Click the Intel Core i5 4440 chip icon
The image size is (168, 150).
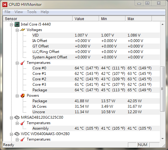click(x=17, y=24)
